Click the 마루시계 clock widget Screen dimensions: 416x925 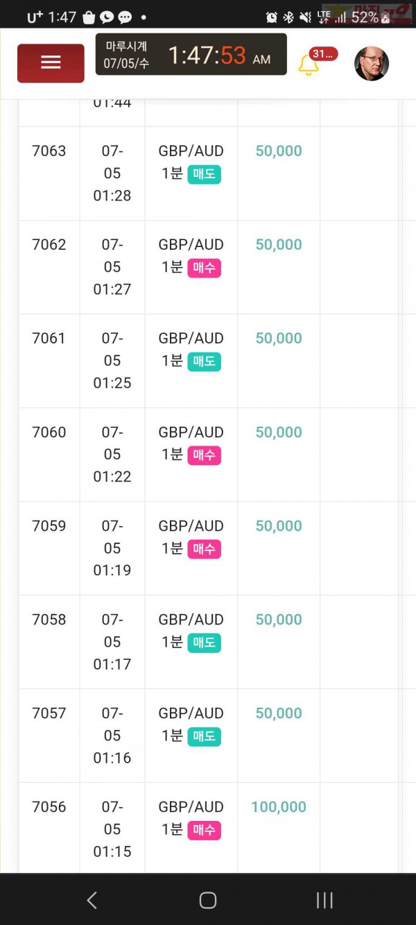[x=191, y=54]
